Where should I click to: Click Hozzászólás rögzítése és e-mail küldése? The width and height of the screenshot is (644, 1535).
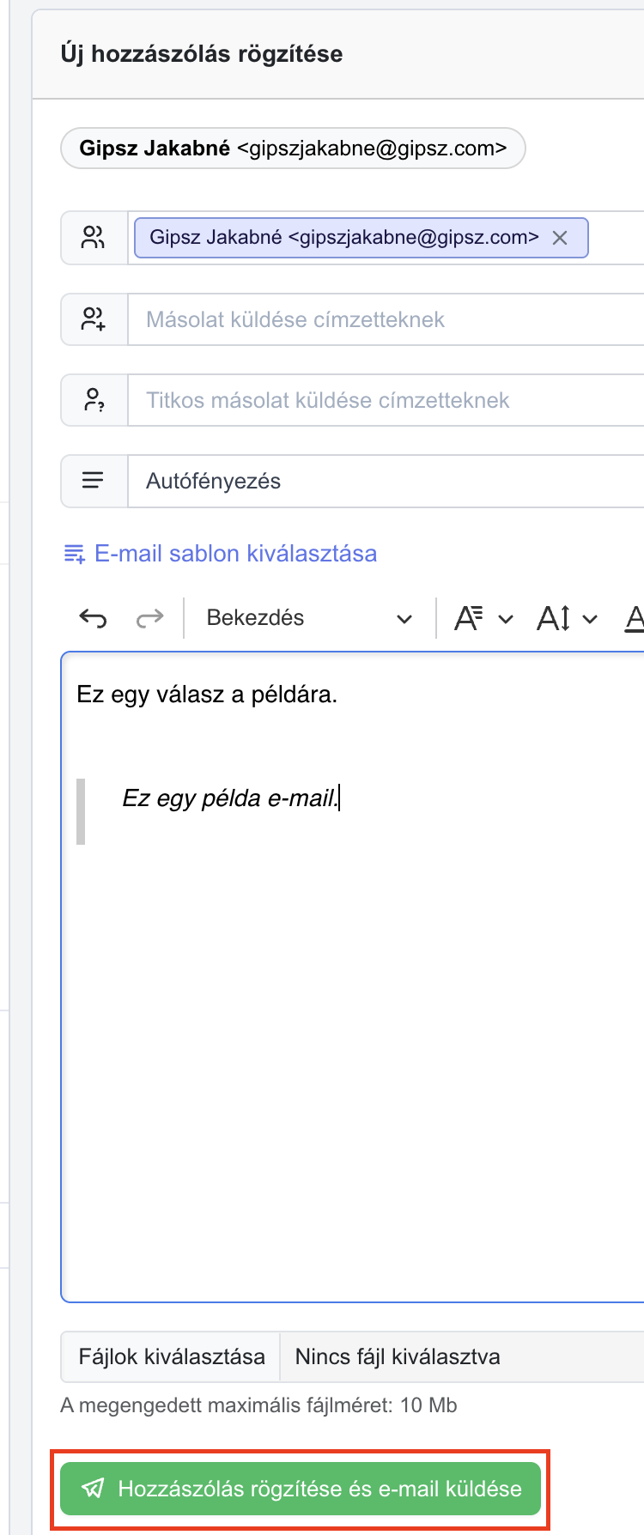coord(301,1489)
